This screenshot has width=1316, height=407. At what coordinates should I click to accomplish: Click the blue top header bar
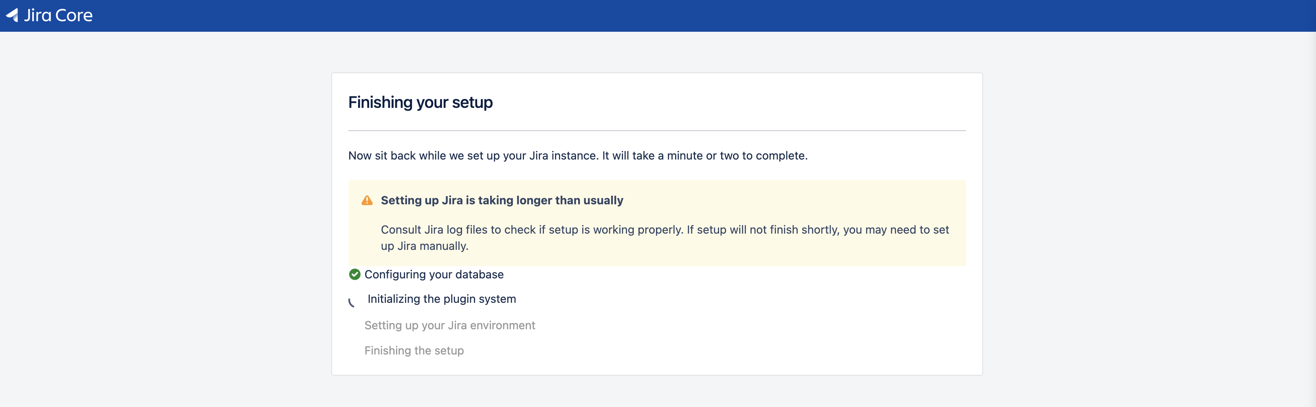pos(658,16)
